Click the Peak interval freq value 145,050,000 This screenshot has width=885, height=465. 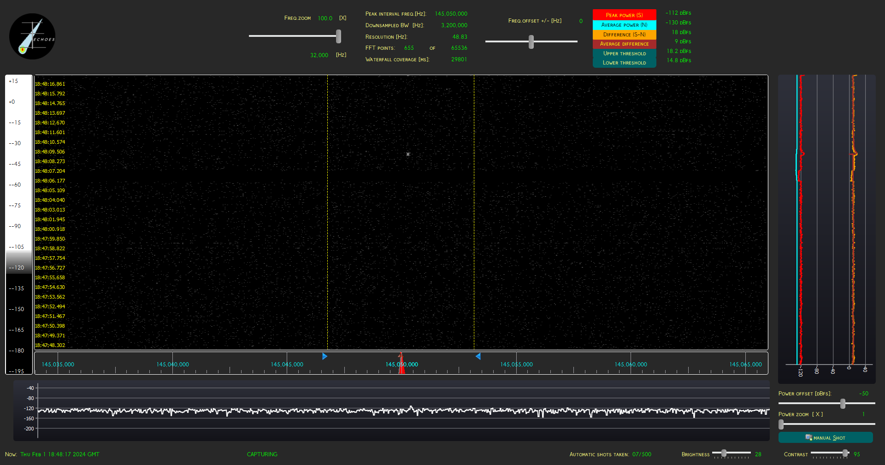coord(451,14)
